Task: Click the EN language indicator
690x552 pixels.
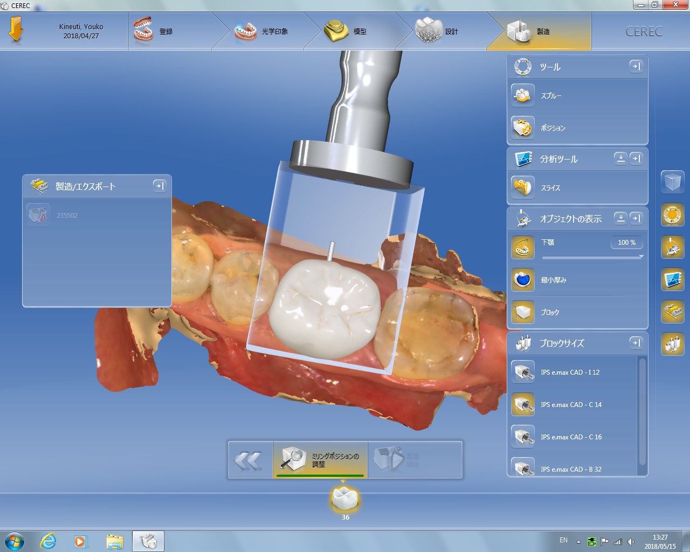Action: click(x=563, y=540)
